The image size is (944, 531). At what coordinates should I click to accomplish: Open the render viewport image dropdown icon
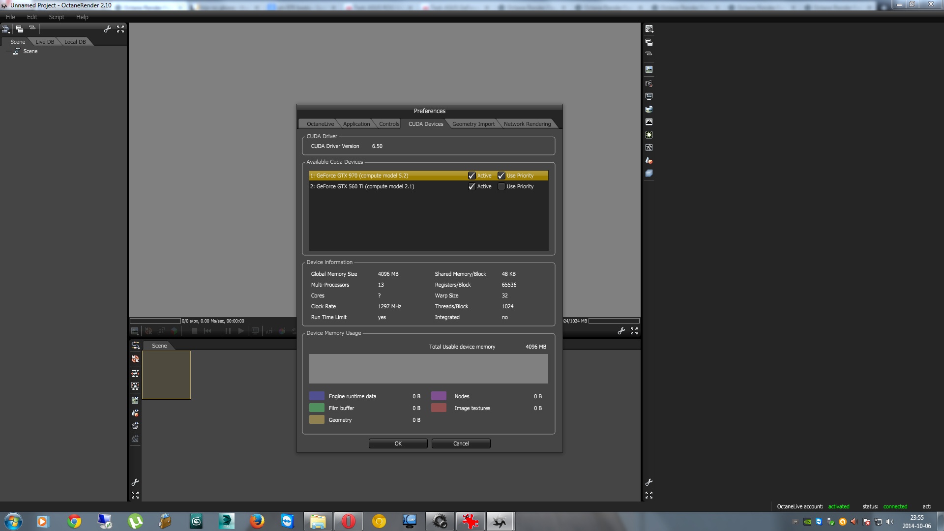tap(135, 331)
